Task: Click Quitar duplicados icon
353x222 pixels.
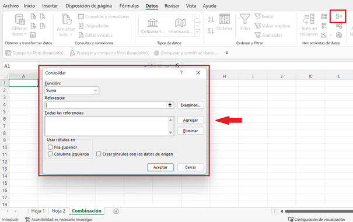Action: click(324, 26)
